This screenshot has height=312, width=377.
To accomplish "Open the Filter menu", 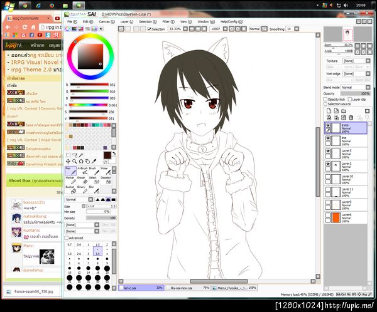I will click(x=168, y=21).
